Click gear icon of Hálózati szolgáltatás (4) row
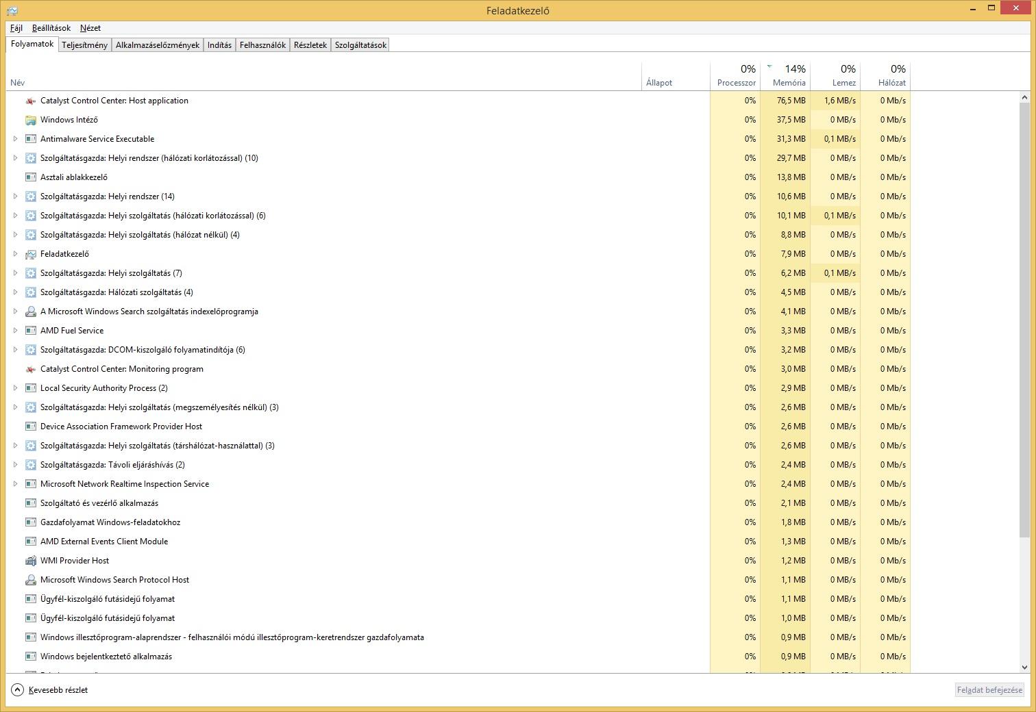The width and height of the screenshot is (1036, 712). coord(30,292)
